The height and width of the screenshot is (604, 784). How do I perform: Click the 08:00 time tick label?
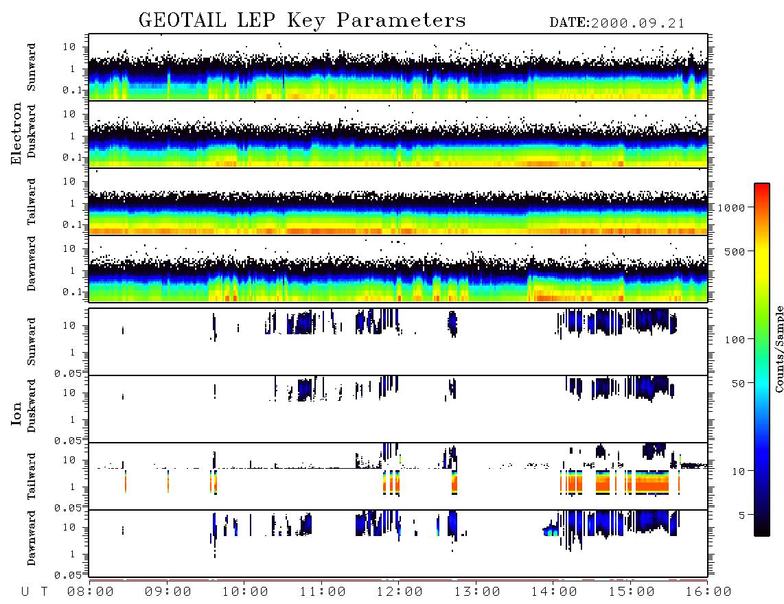coord(91,592)
